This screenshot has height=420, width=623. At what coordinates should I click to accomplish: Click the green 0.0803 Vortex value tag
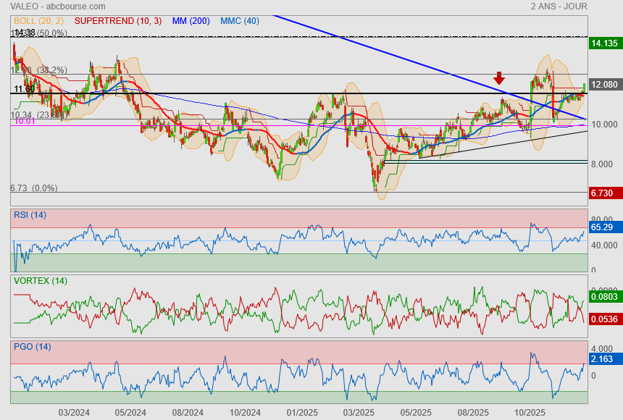(x=604, y=296)
